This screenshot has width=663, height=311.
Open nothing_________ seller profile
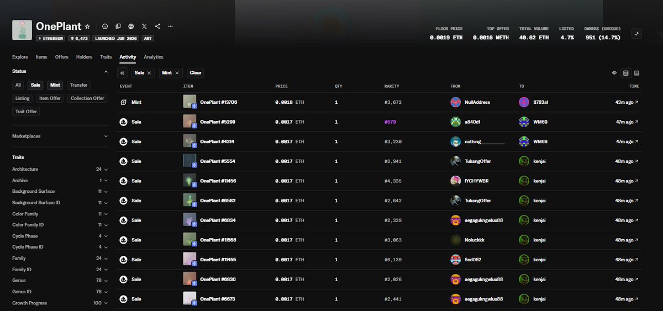point(485,141)
